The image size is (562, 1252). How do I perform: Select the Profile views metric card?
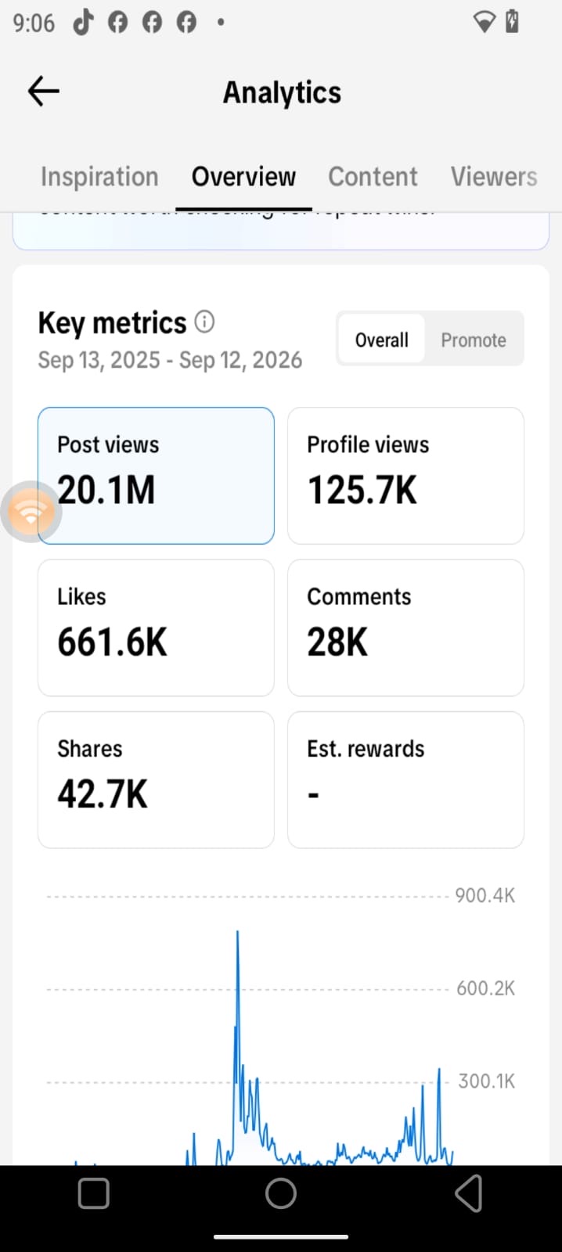click(x=405, y=476)
